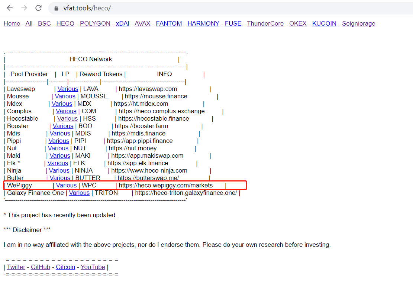413x288 pixels.
Task: Reload the page with the refresh icon
Action: (38, 8)
